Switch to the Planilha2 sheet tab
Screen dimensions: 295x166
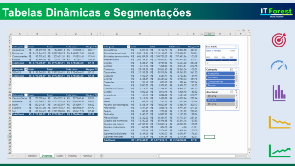pyautogui.click(x=87, y=156)
